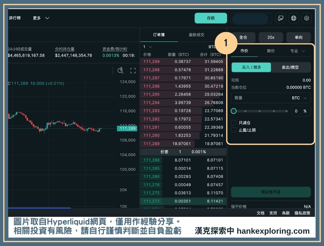Enable the 止盈/止损 checkbox
Screen dimensions: 324x246
(x=234, y=130)
